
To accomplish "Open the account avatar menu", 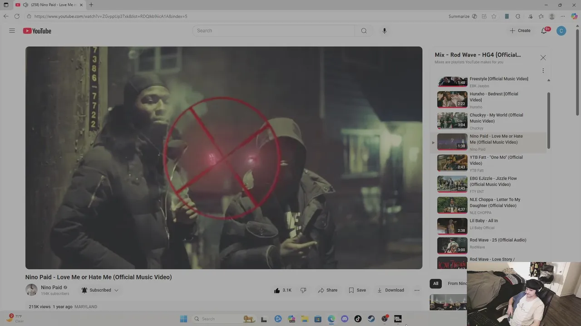I will pos(561,31).
